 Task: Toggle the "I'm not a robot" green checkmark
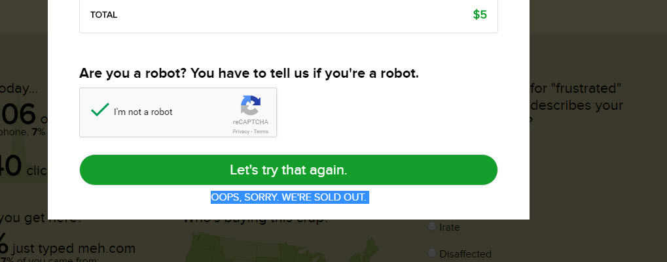(x=99, y=111)
